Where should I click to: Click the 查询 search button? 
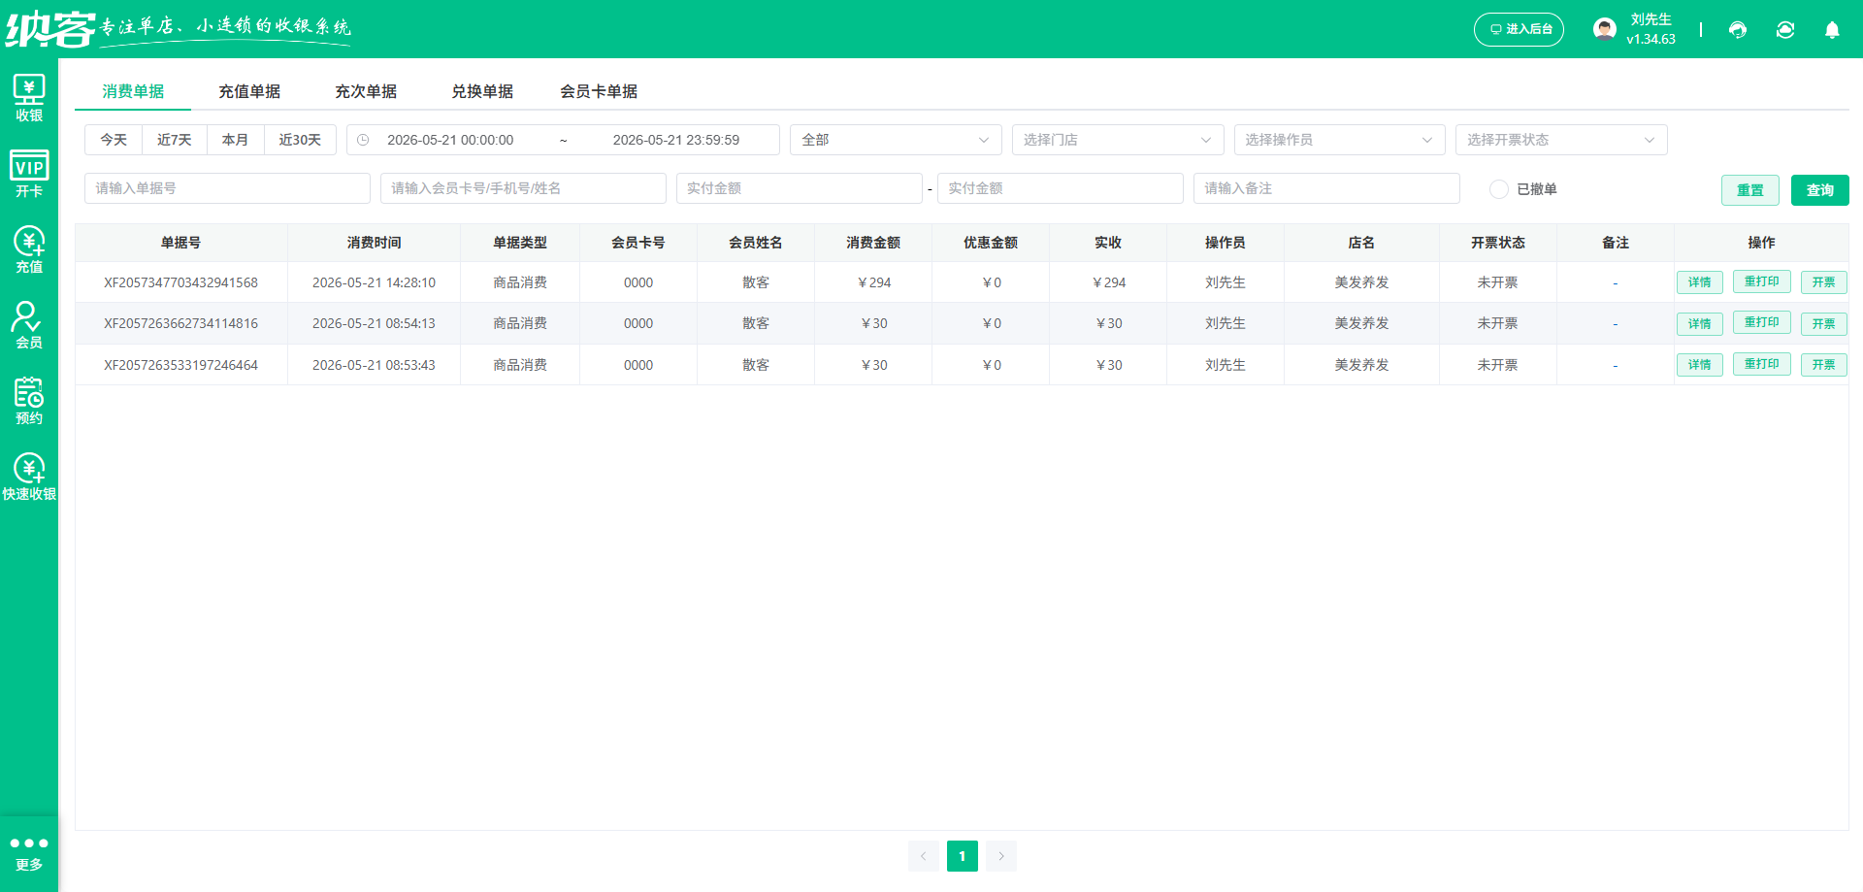[x=1820, y=190]
